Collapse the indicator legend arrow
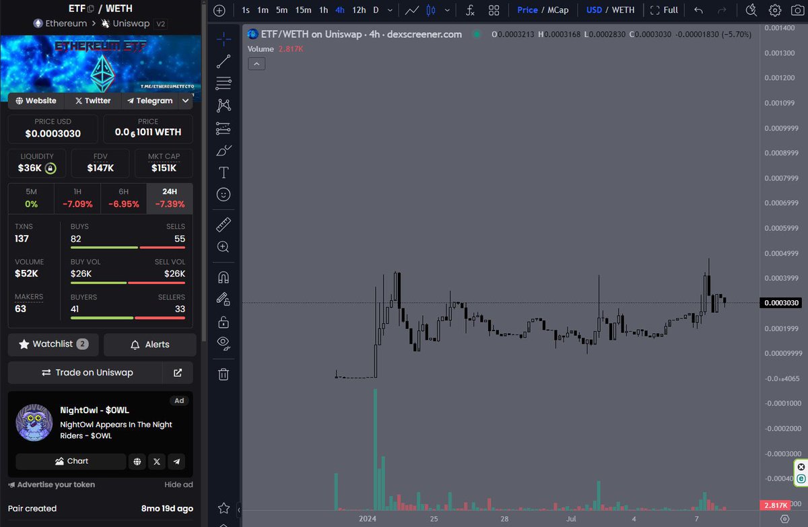Viewport: 808px width, 527px height. (x=257, y=64)
